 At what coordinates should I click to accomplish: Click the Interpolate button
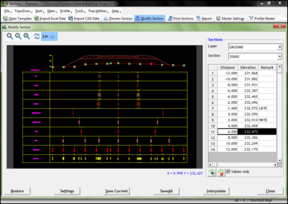pyautogui.click(x=216, y=191)
